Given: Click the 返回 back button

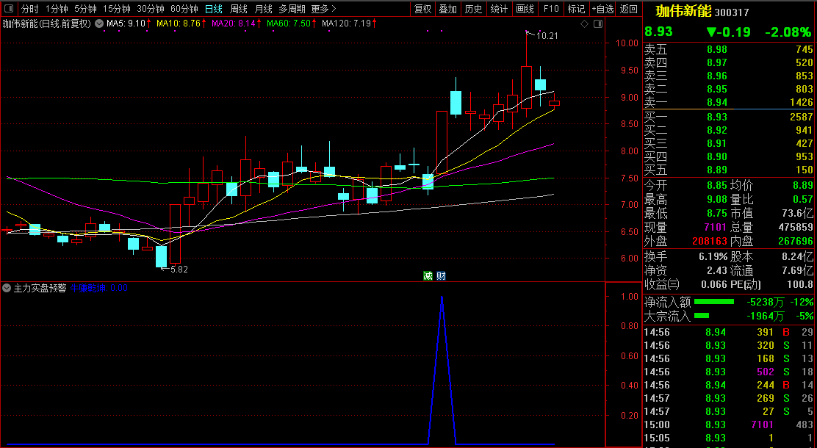Looking at the screenshot, I should pyautogui.click(x=629, y=9).
